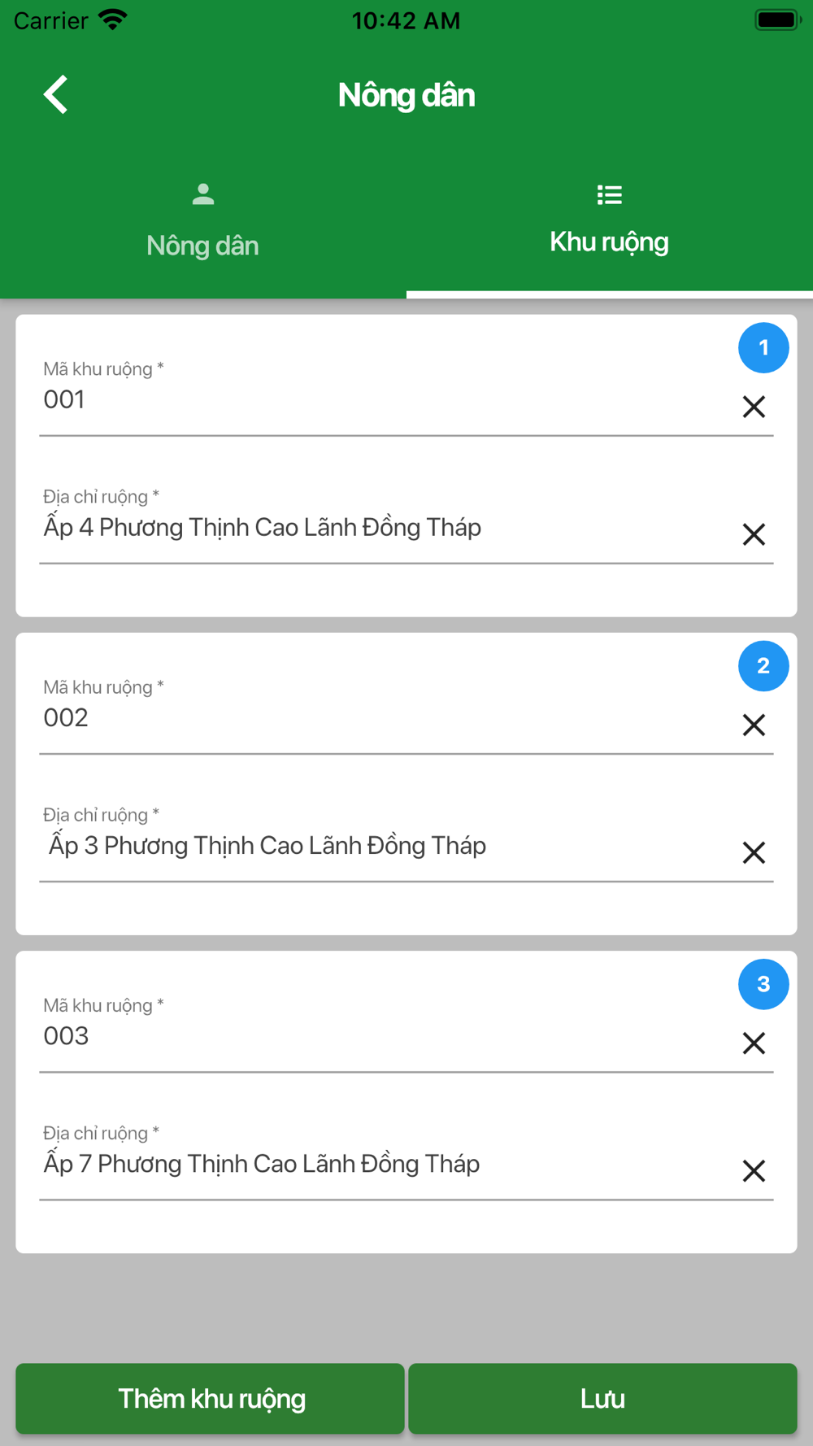The width and height of the screenshot is (813, 1446).
Task: Clear the Ấp 4 address field
Action: coord(754,534)
